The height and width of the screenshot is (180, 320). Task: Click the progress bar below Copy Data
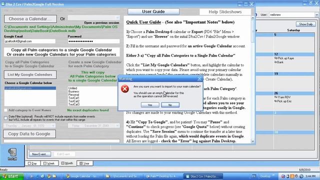coord(61,141)
